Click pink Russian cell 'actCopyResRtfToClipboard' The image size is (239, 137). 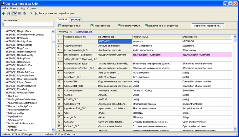157,55
